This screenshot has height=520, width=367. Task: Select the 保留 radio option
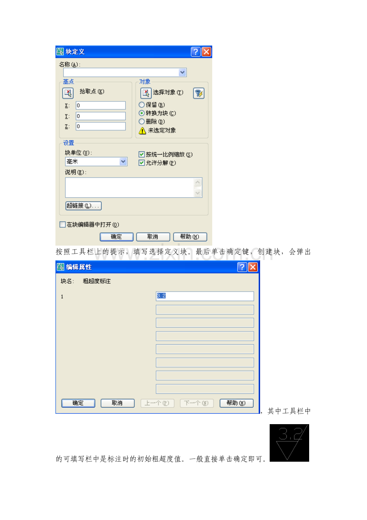[141, 105]
